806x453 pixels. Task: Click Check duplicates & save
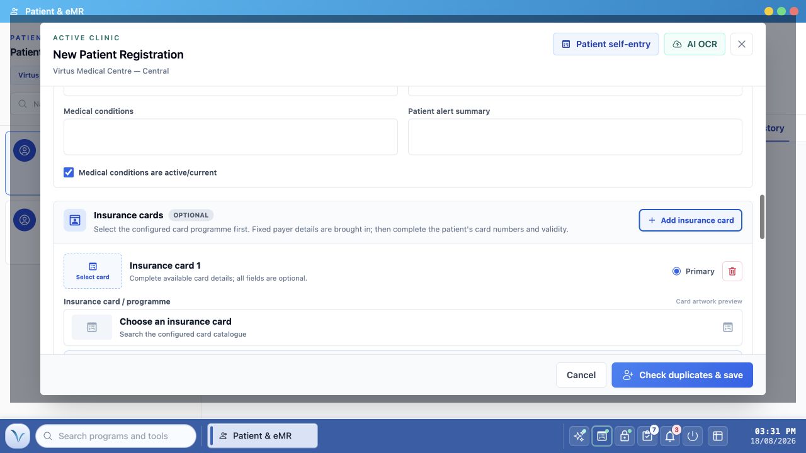(x=682, y=375)
